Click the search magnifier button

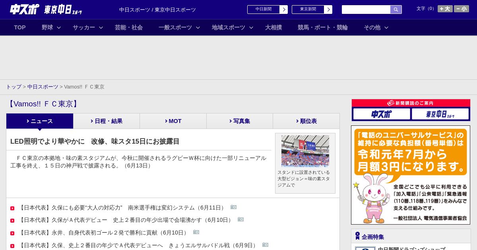(396, 10)
